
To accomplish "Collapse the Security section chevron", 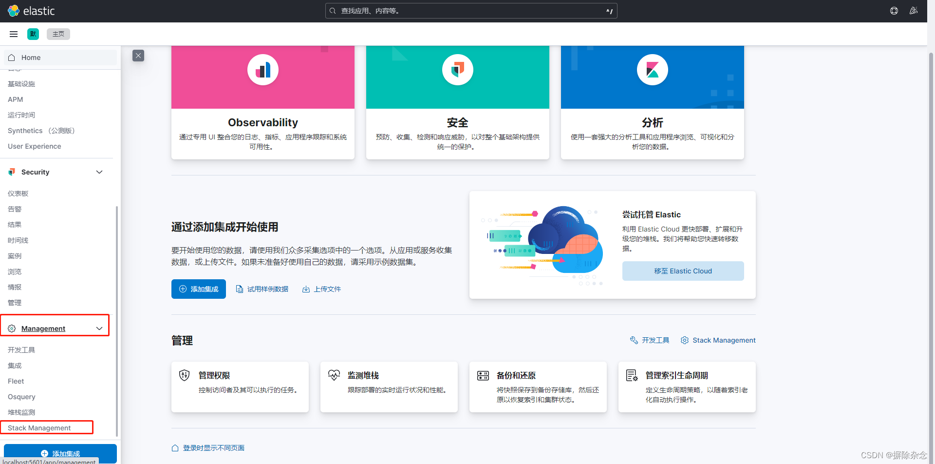I will (99, 172).
